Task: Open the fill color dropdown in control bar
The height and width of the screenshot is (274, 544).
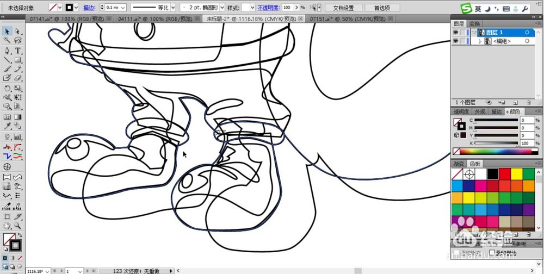Action: pos(60,7)
